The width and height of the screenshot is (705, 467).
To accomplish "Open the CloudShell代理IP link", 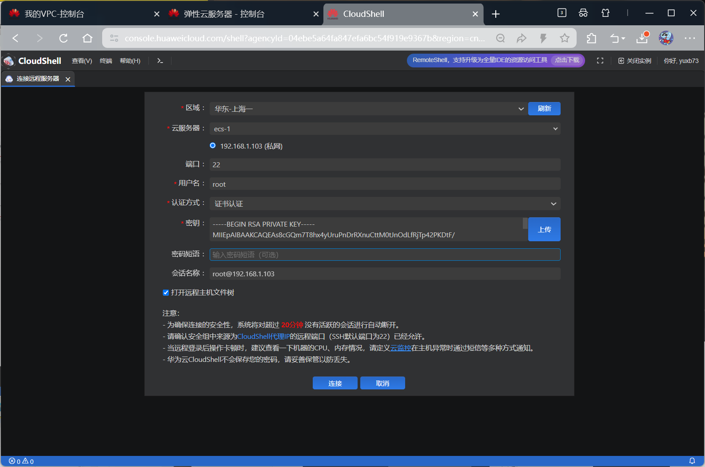I will pyautogui.click(x=263, y=336).
